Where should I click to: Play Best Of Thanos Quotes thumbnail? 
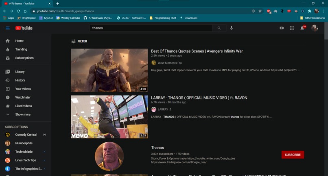tap(109, 70)
